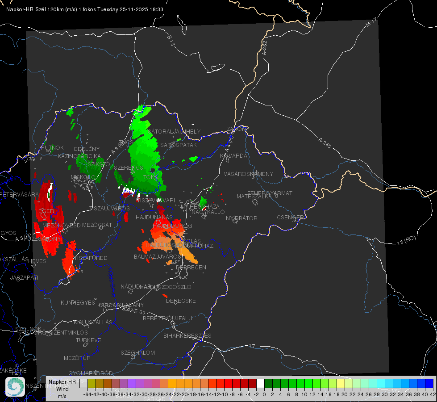Screen dimensions: 437x402
Task: Click the DEBRECEN city label
Action: click(x=191, y=267)
